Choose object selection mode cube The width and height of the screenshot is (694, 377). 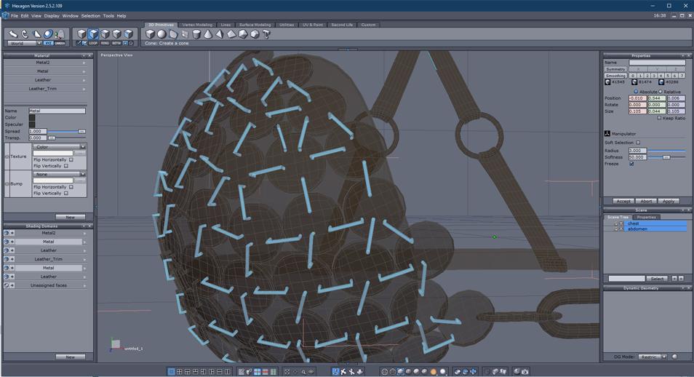(81, 34)
